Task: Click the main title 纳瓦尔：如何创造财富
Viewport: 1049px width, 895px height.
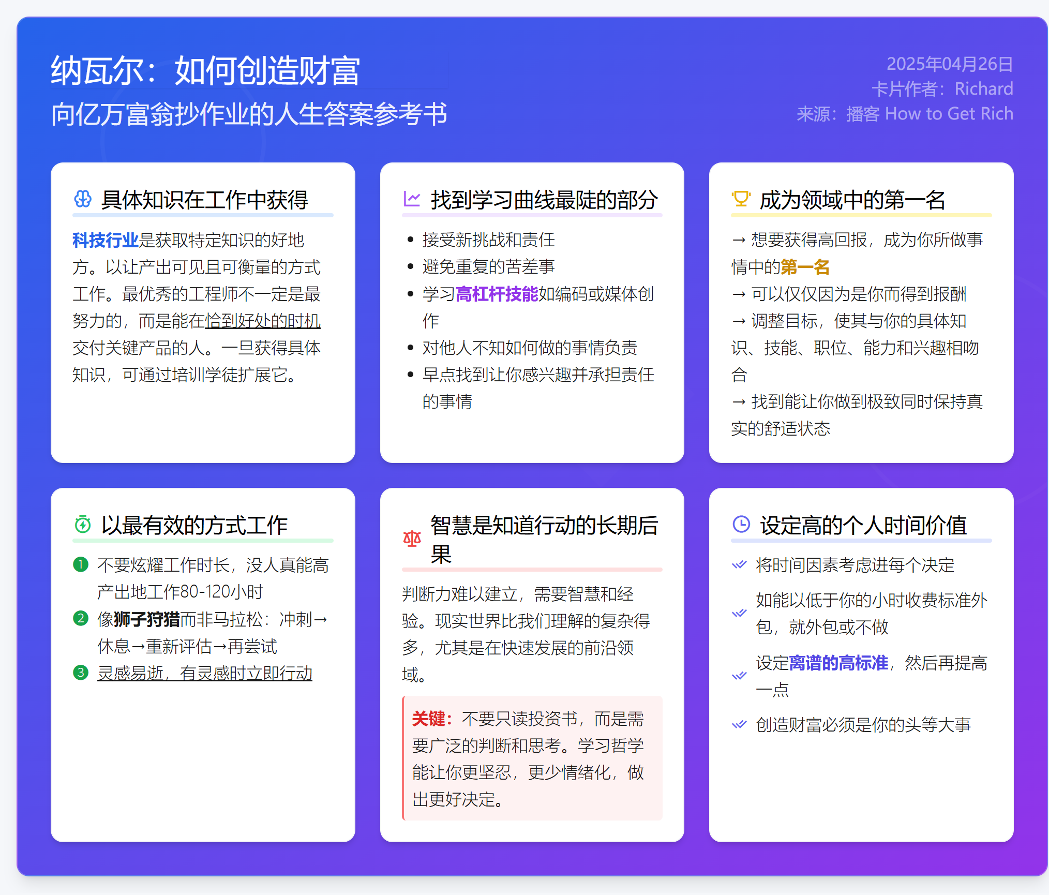Action: [205, 70]
